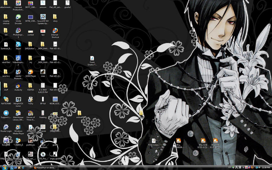Open the unicorn image file
Viewport: 272px width, 170px height.
[x=43, y=4]
